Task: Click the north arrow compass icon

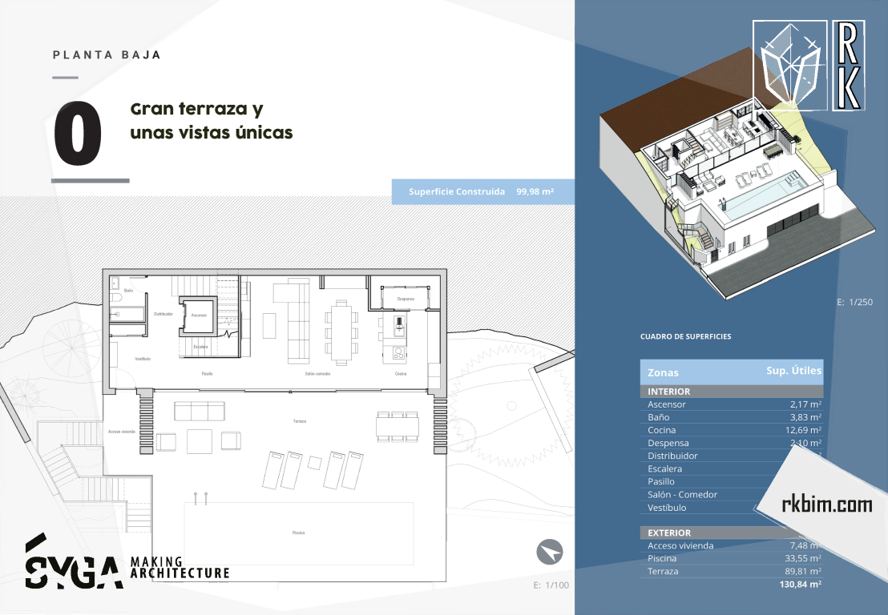Action: pos(550,552)
